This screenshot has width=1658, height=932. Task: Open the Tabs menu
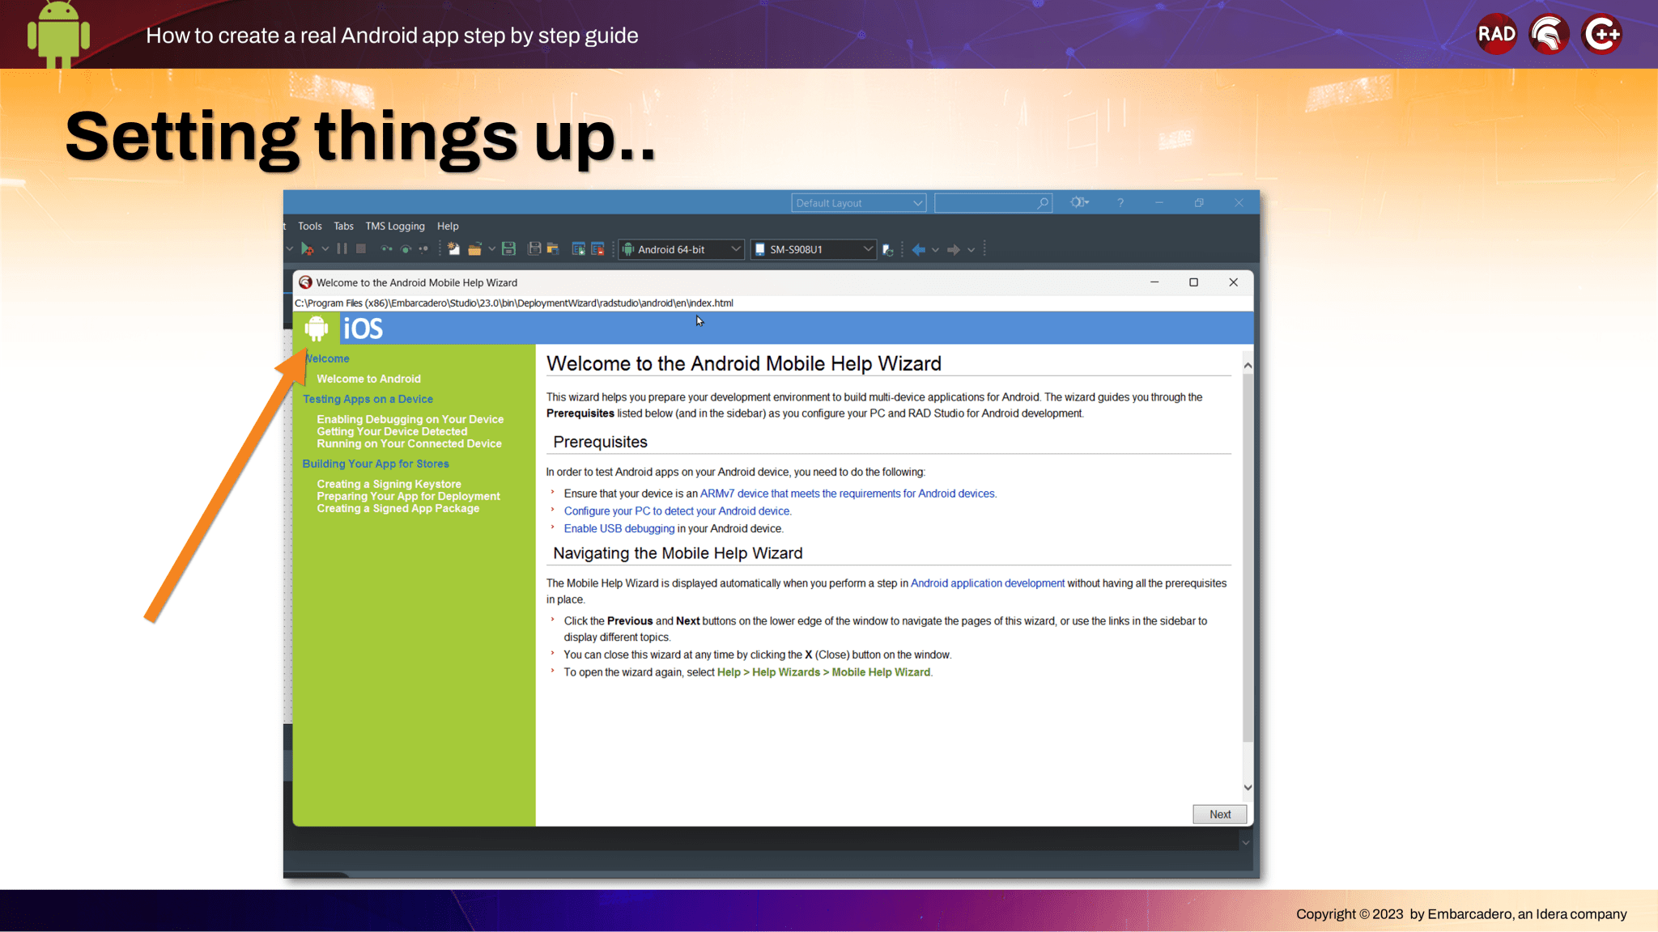(x=343, y=226)
